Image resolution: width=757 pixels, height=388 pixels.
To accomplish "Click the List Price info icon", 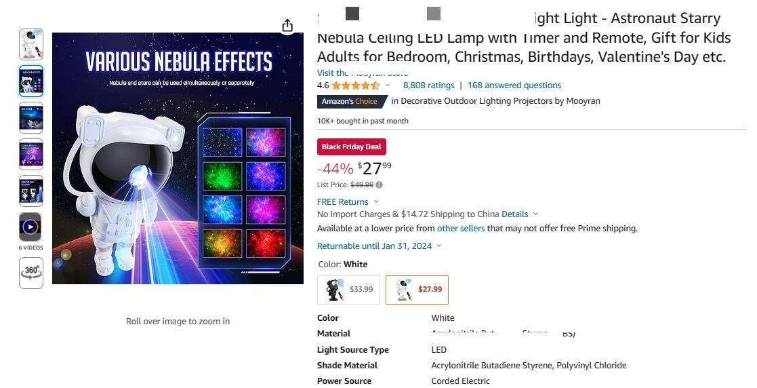I will coord(379,185).
